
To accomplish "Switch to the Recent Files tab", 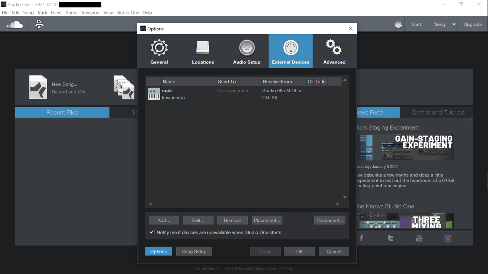I will (62, 112).
